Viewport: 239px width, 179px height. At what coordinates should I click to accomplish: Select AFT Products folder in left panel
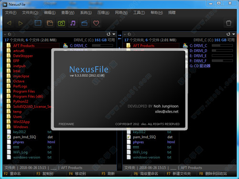tap(24, 46)
